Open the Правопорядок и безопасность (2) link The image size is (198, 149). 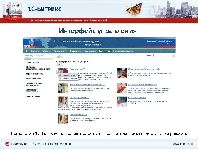coord(144,69)
